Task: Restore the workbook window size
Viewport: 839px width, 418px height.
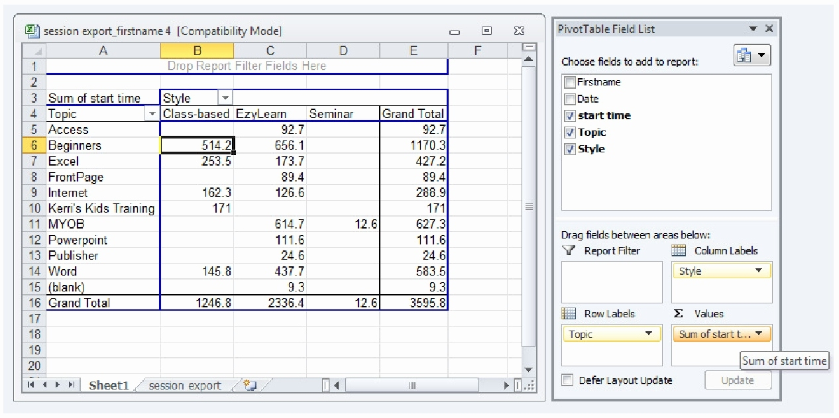Action: click(486, 31)
